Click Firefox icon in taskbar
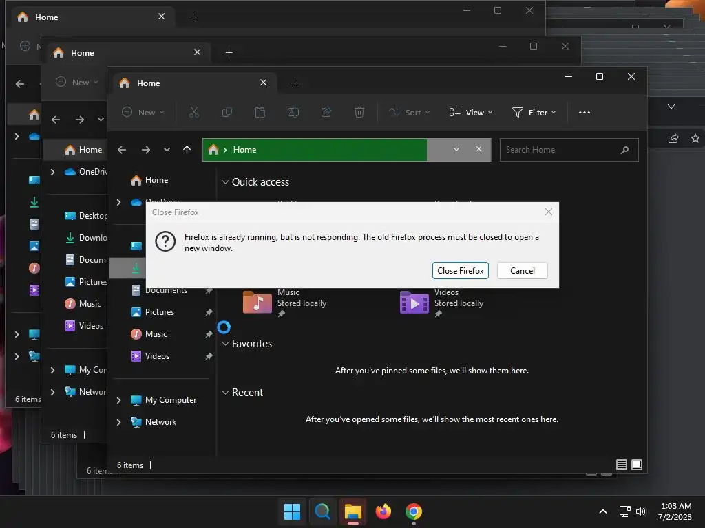 point(383,511)
